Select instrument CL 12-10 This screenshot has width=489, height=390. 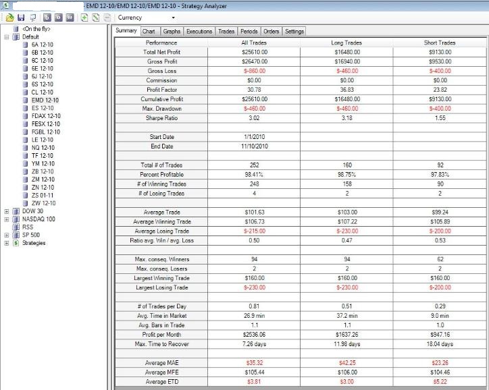[43, 92]
